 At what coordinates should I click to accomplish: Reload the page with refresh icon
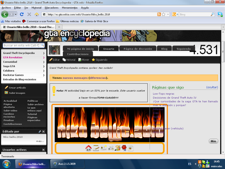click(22, 14)
